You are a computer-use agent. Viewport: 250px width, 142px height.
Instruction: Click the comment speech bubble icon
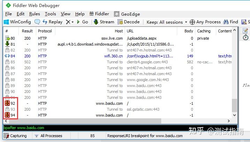[37, 22]
